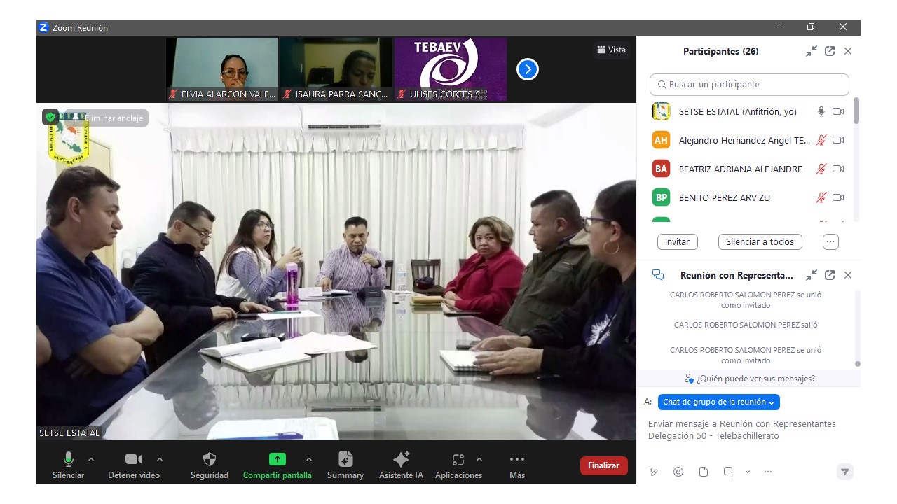The image size is (897, 504).
Task: Toggle microphone with the Silenciar button
Action: click(69, 460)
